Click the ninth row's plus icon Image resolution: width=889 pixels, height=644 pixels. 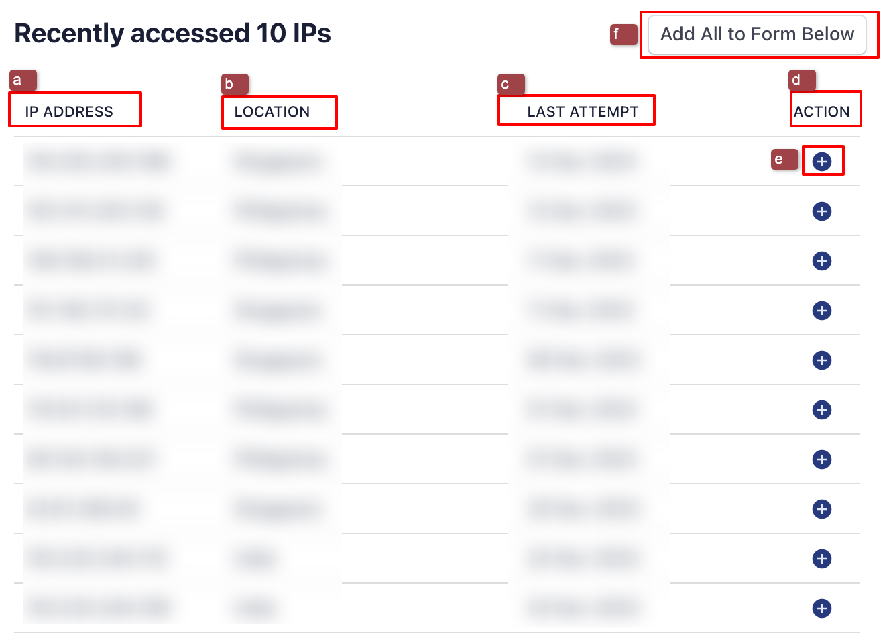[x=821, y=559]
